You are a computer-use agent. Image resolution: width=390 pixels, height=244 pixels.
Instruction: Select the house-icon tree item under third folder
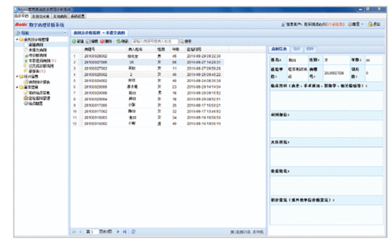tap(37, 98)
